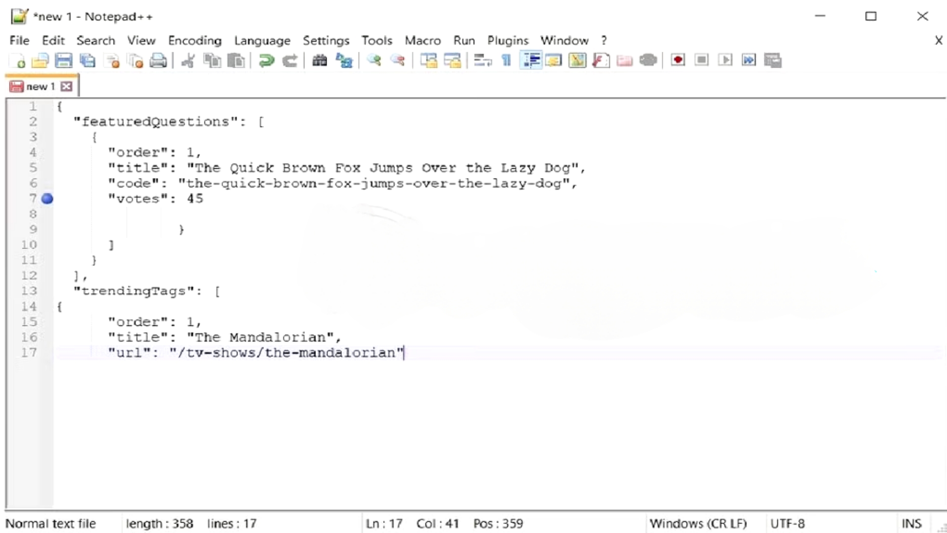Image resolution: width=947 pixels, height=533 pixels.
Task: Open the Encoding menu
Action: (194, 40)
